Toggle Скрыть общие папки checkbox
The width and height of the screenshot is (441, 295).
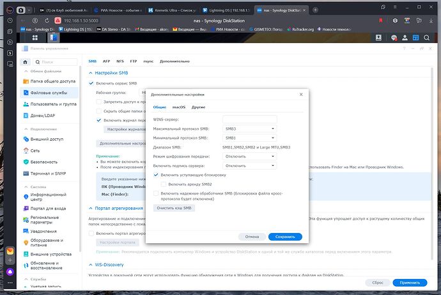tap(98, 111)
